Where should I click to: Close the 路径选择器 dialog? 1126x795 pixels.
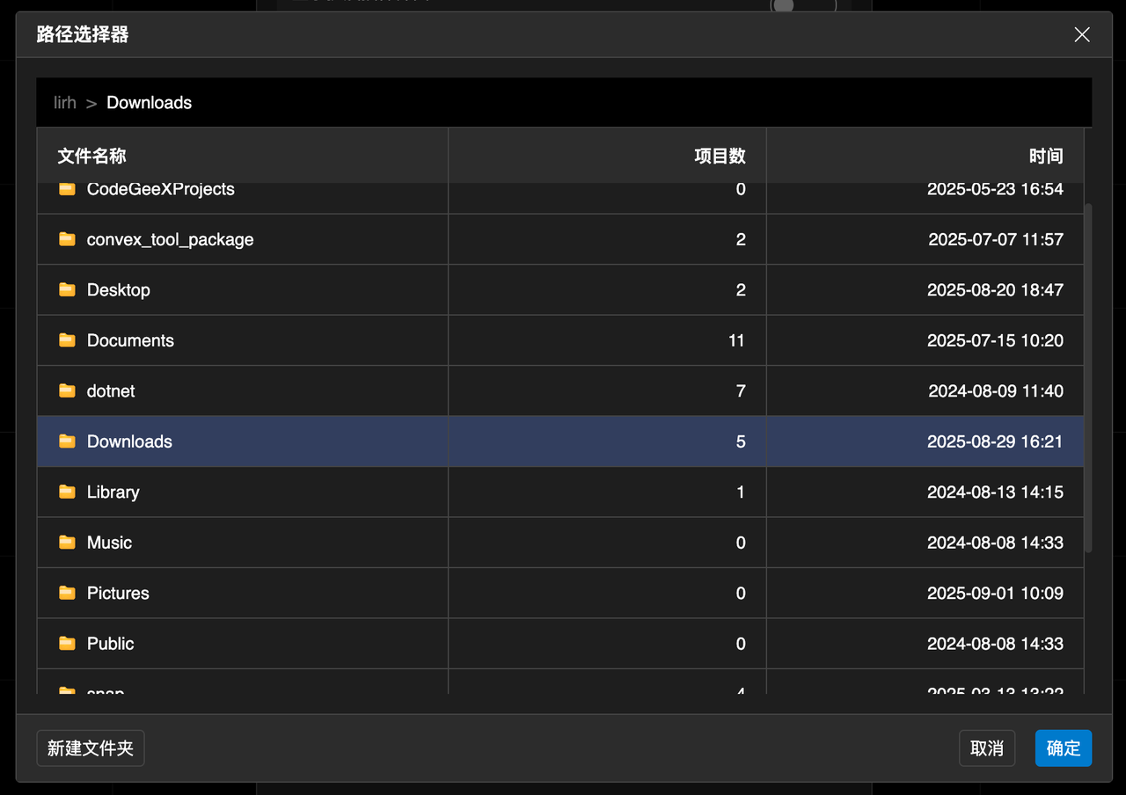(x=1082, y=34)
